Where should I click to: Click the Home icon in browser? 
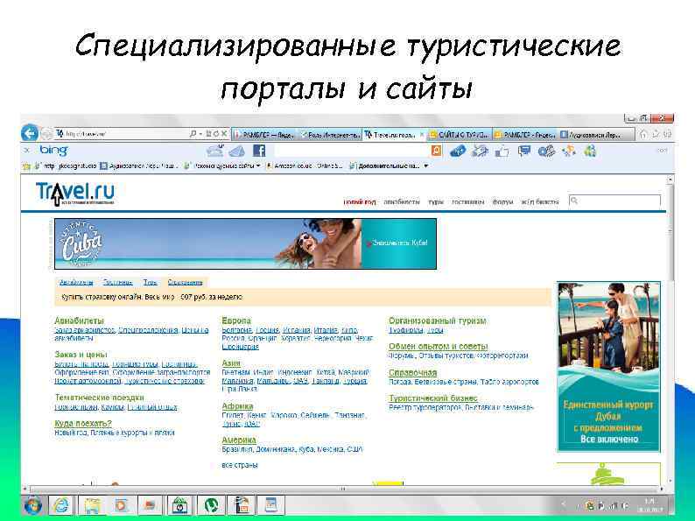pyautogui.click(x=642, y=133)
